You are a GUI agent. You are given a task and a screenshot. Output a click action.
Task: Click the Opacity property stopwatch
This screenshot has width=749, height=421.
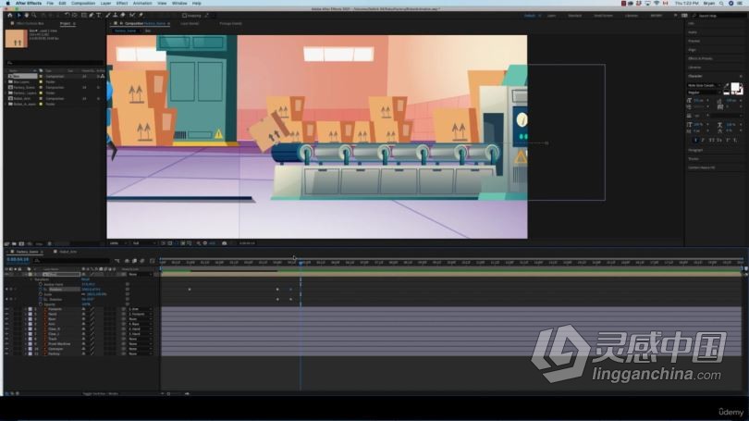(x=41, y=304)
